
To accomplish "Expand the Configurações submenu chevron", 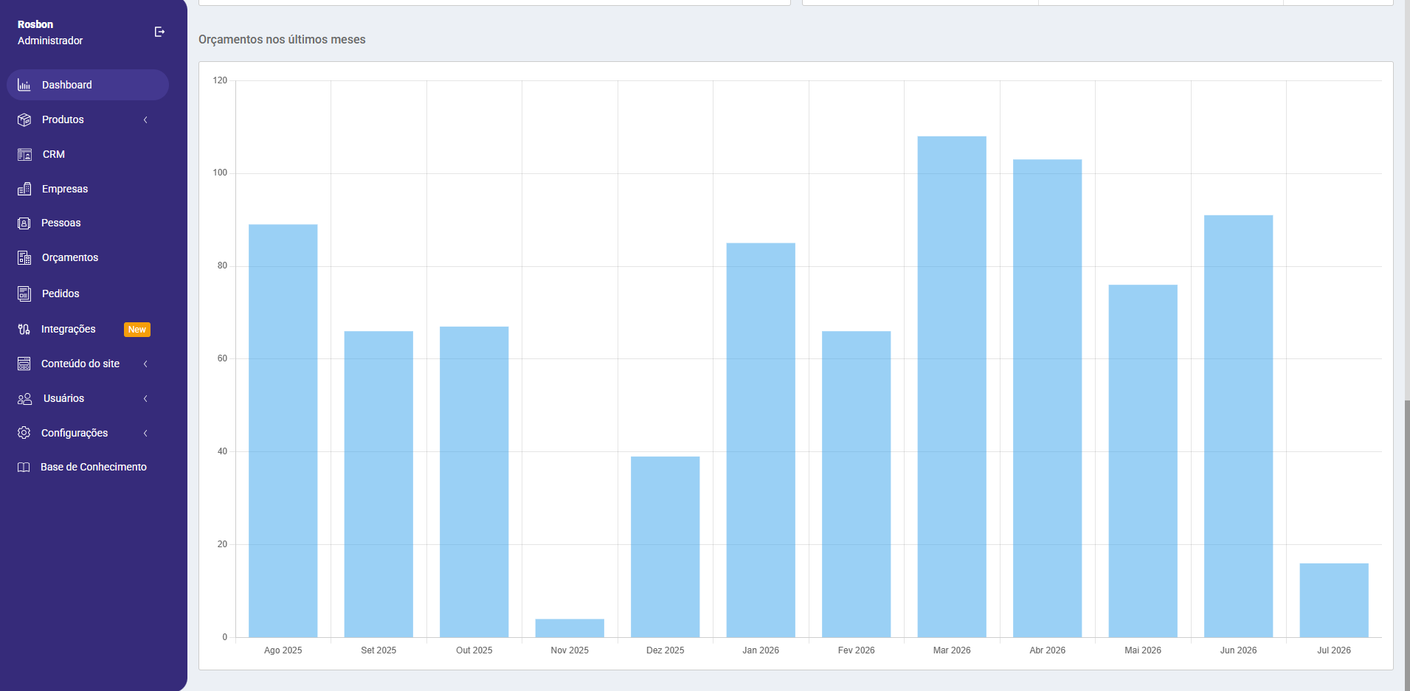I will (145, 433).
